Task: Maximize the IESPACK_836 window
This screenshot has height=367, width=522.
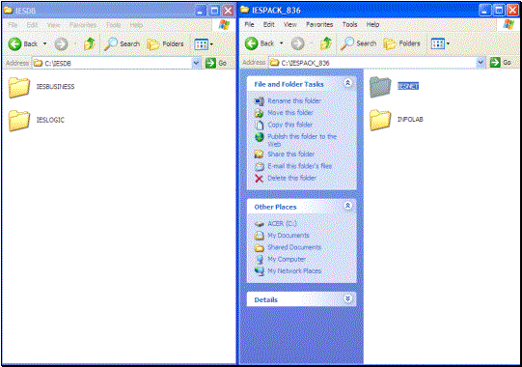Action: [499, 11]
